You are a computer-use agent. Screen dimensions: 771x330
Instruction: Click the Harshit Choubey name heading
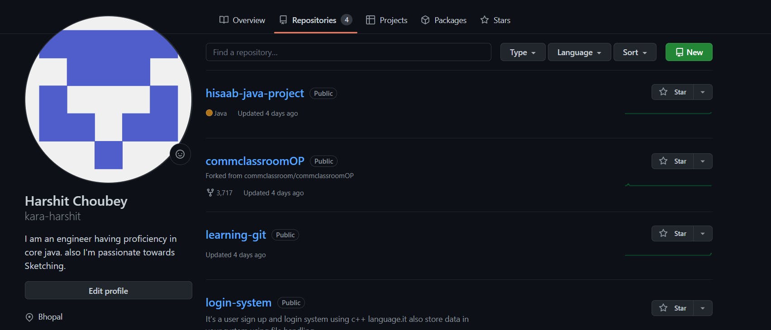(76, 201)
